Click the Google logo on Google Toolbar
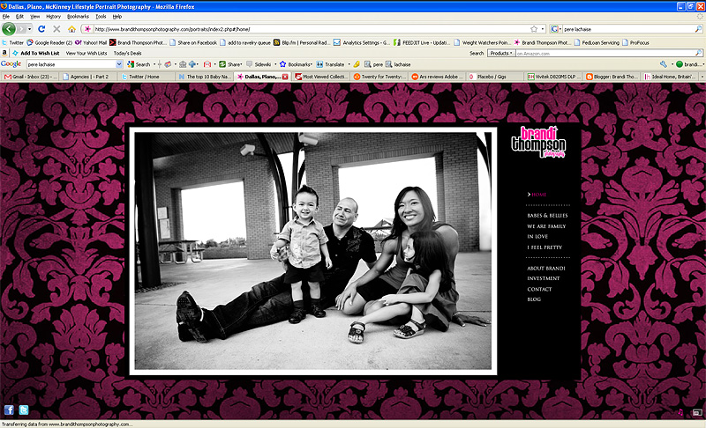 (x=11, y=63)
